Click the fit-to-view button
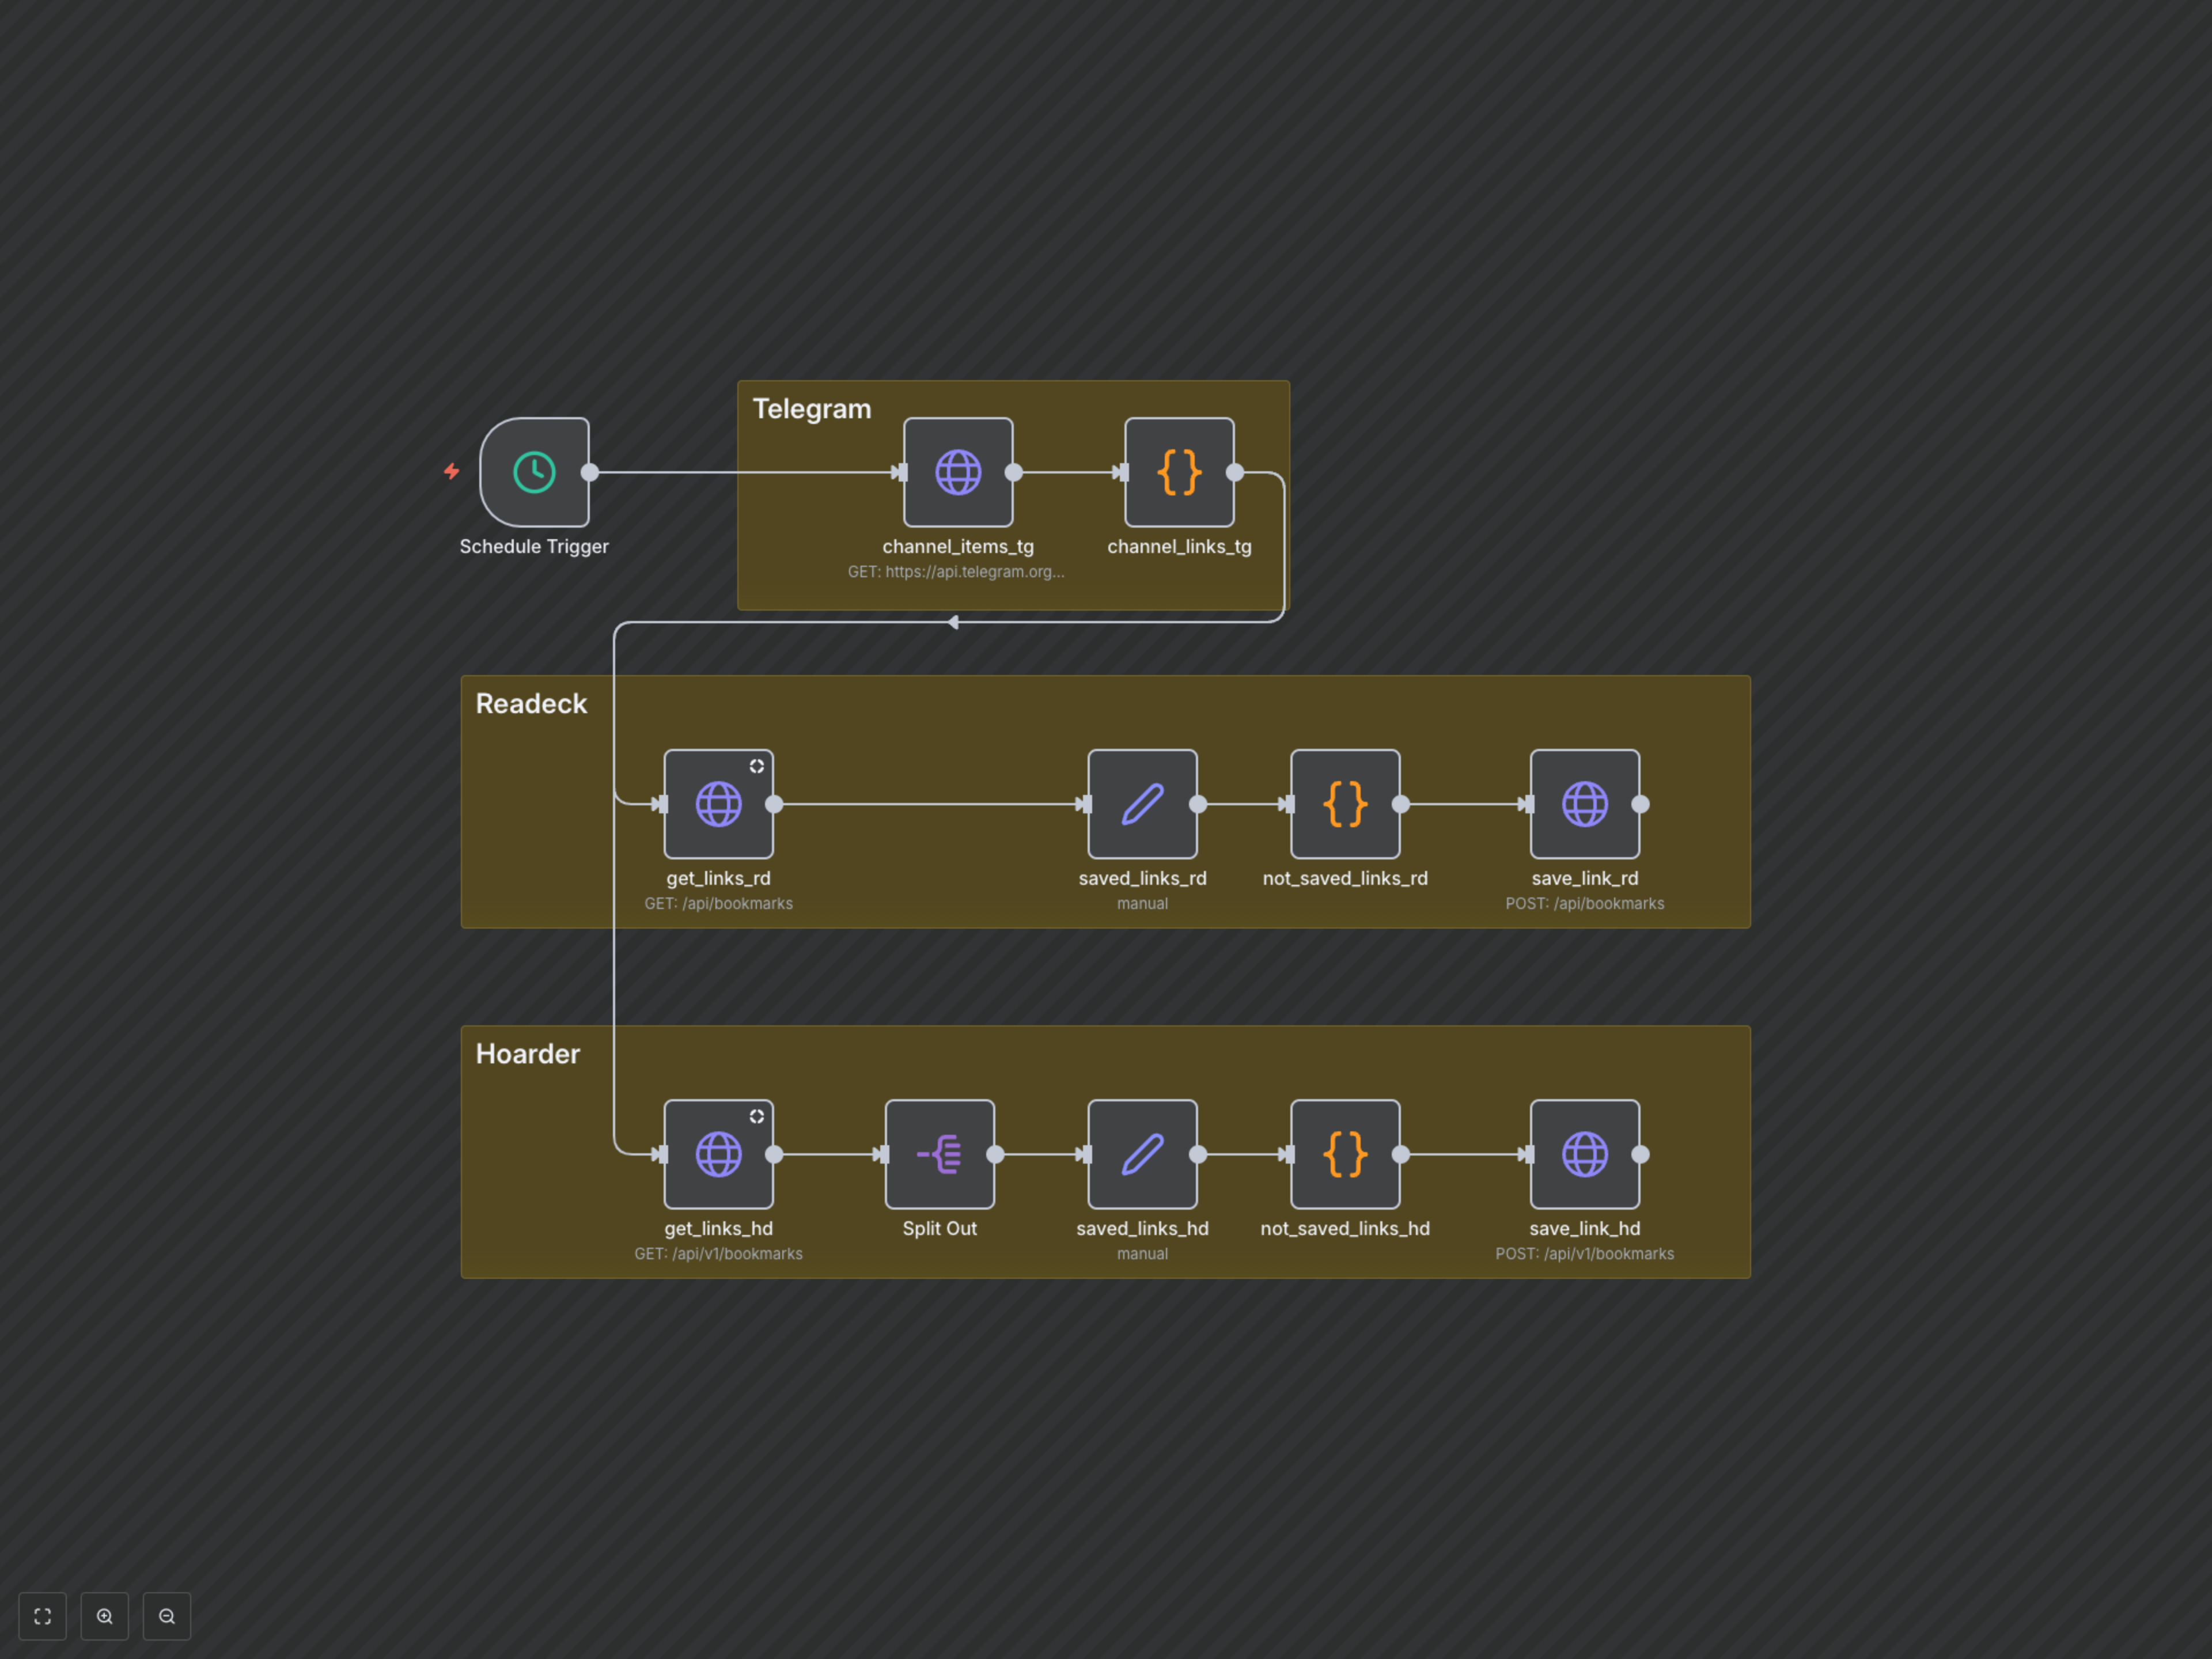Image resolution: width=2212 pixels, height=1659 pixels. [43, 1616]
